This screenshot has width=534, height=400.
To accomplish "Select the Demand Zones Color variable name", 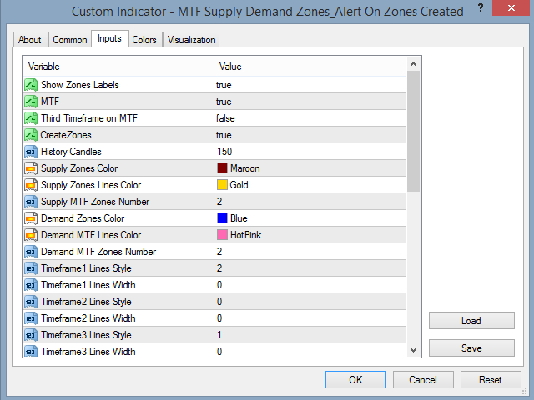I will (83, 218).
